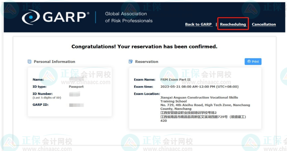Open the Back to GARP link
The image size is (287, 151).
(x=199, y=24)
